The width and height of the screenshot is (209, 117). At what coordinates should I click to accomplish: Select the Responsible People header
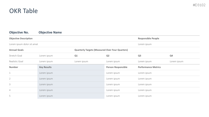click(148, 39)
